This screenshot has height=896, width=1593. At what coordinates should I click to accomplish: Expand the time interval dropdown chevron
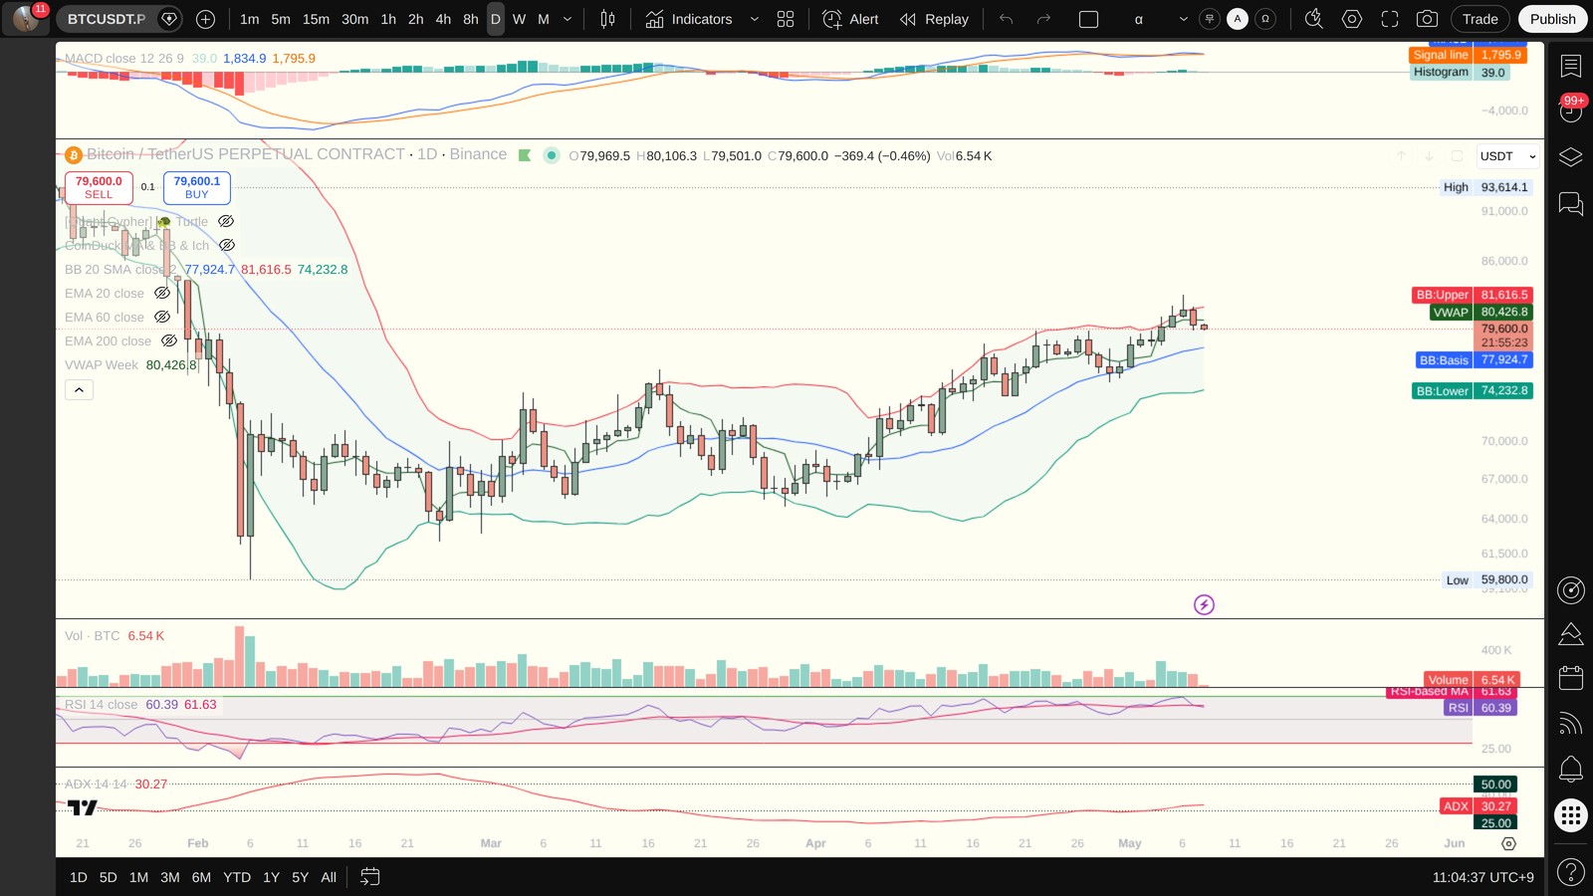click(x=568, y=19)
